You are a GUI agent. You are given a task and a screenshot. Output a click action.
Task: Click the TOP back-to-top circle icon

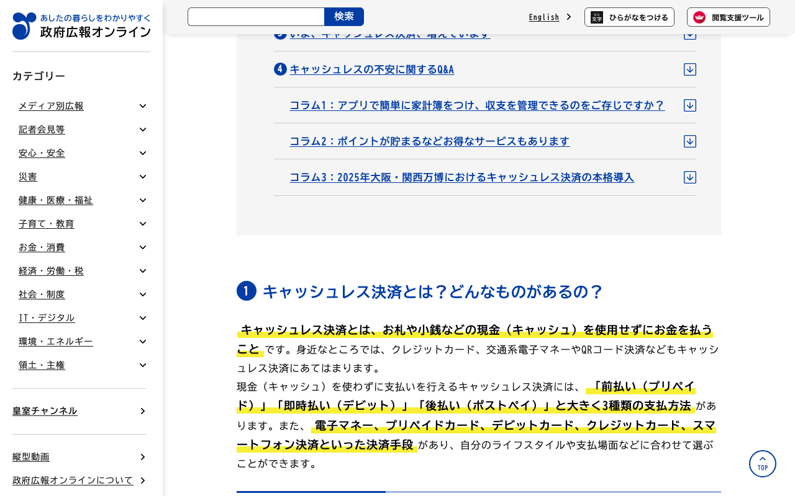click(763, 464)
